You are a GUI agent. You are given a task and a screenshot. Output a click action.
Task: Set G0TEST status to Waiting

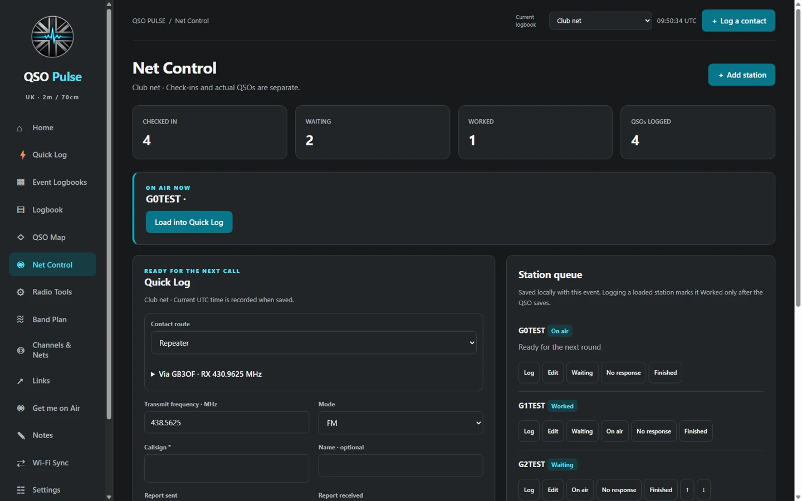click(x=582, y=372)
